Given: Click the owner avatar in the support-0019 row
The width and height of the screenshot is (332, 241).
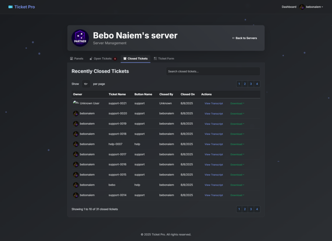Looking at the screenshot, I should (x=76, y=124).
